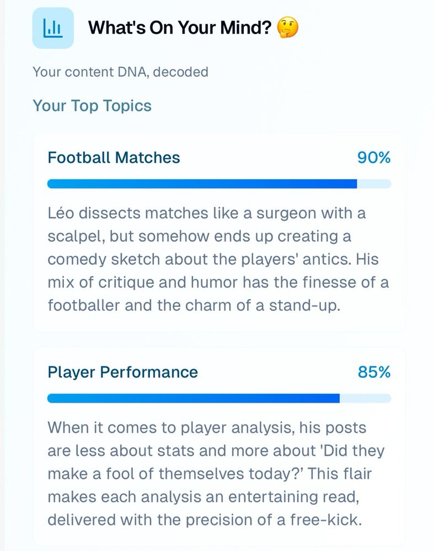Click the "What's On Your Mind?" heading
This screenshot has width=434, height=551.
point(180,28)
